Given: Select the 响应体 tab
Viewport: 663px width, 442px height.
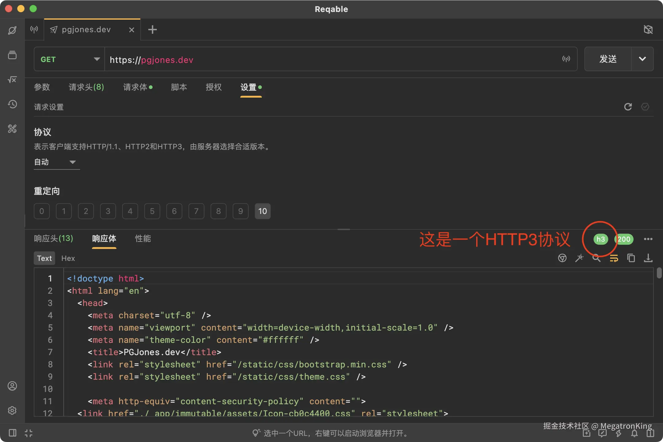Looking at the screenshot, I should click(x=104, y=238).
